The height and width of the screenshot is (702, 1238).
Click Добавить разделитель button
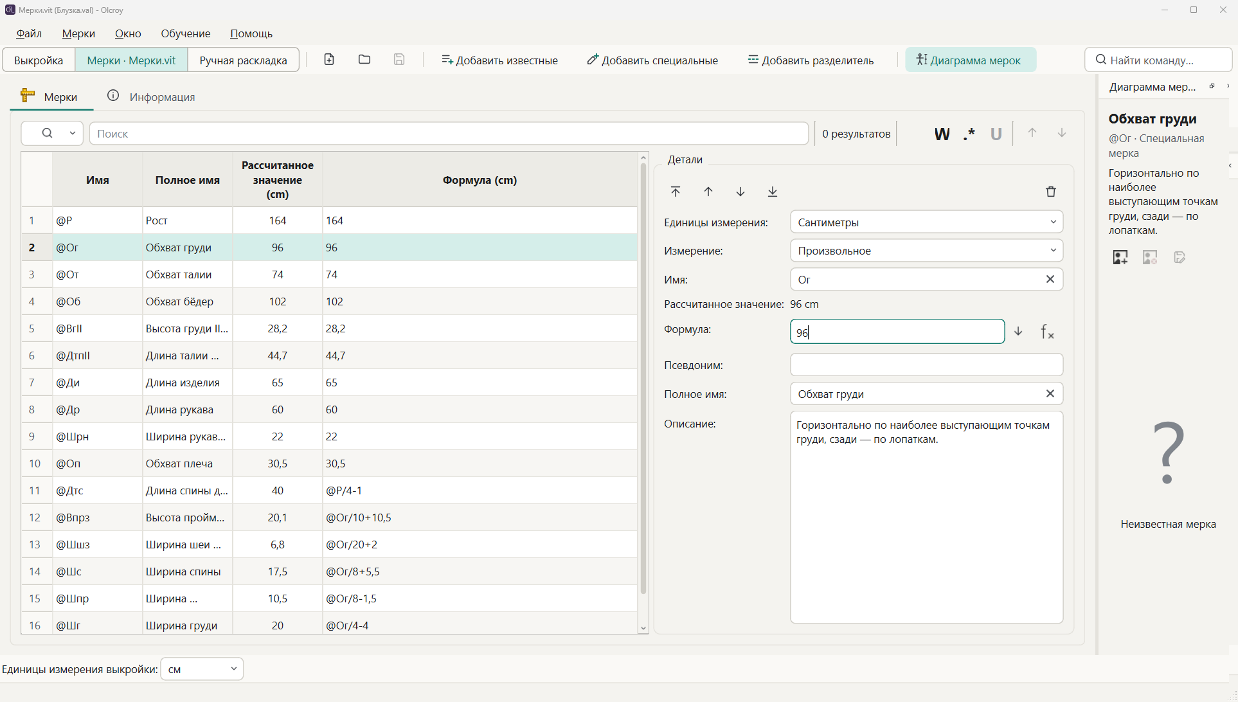[x=811, y=60]
